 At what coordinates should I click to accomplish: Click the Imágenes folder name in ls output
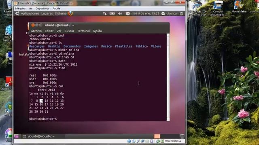[91, 46]
